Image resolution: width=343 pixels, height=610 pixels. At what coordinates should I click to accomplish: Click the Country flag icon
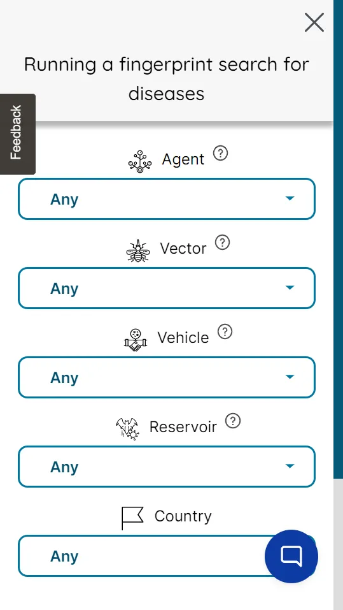tap(133, 518)
